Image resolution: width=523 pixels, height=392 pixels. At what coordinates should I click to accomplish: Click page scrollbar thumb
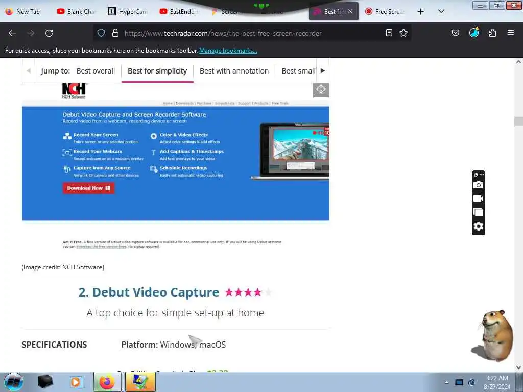[x=518, y=121]
